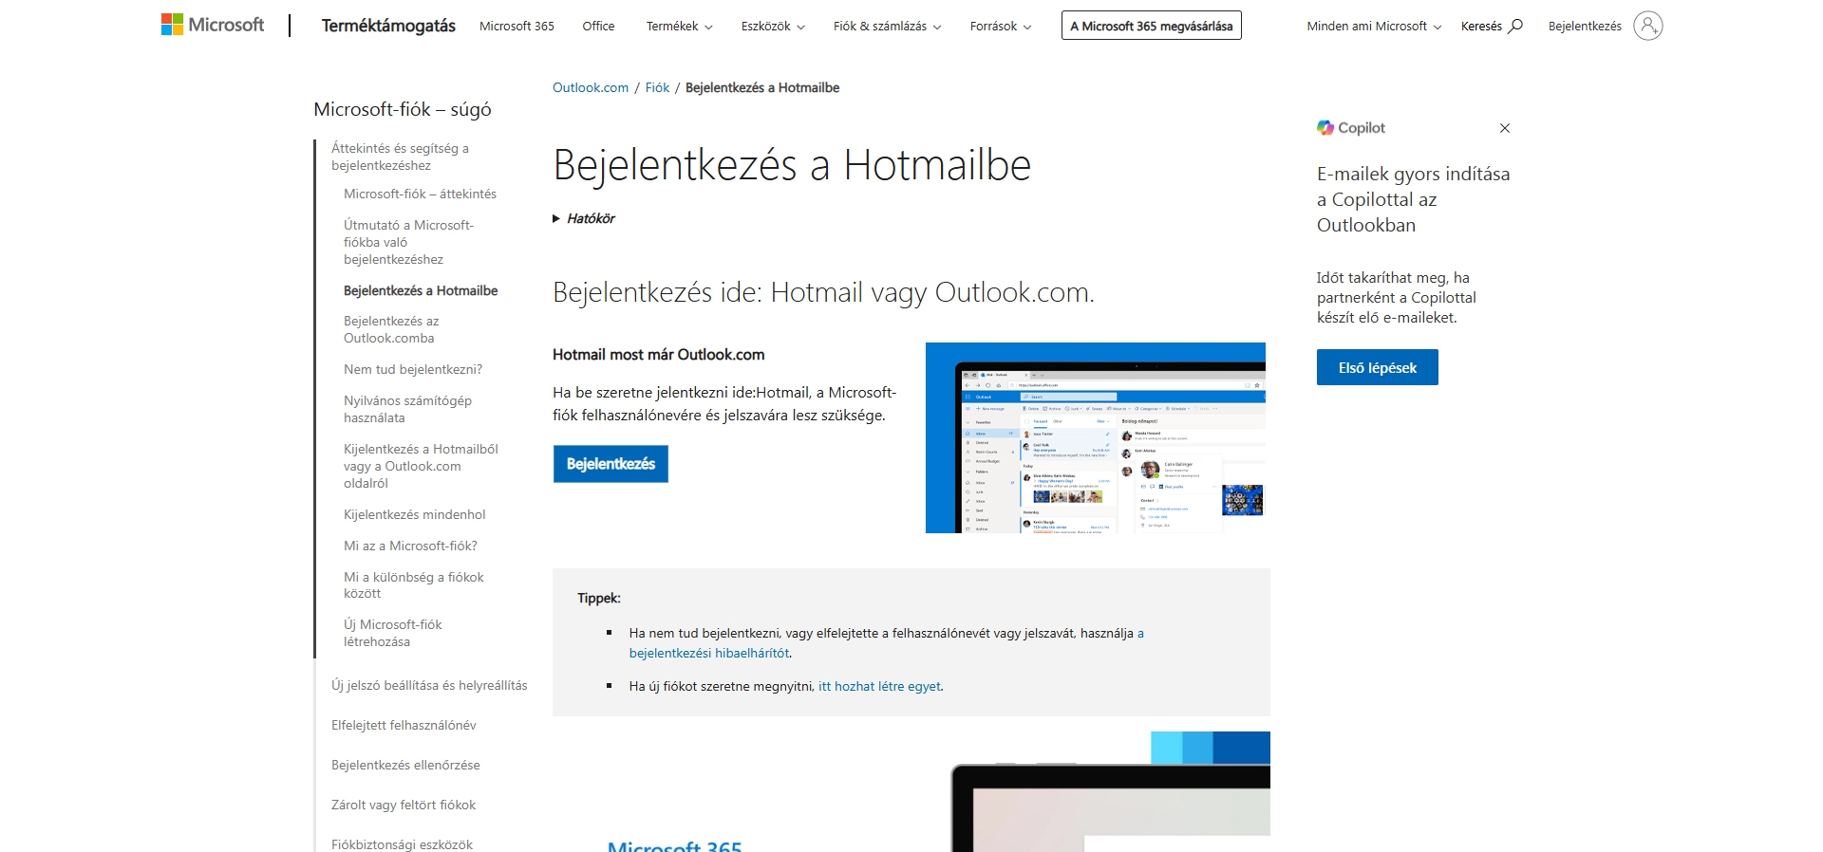Expand the Hatókör disclosure triangle
Image resolution: width=1823 pixels, height=852 pixels.
point(556,218)
